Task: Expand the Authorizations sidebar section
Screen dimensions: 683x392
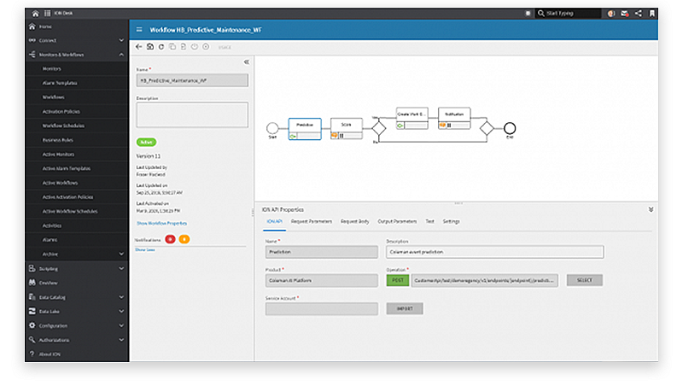Action: coord(77,340)
